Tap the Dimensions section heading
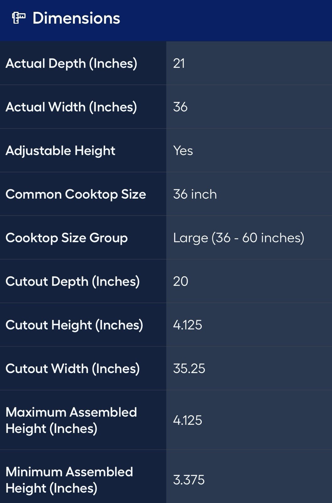Viewport: 332px width, 503px height. click(76, 18)
